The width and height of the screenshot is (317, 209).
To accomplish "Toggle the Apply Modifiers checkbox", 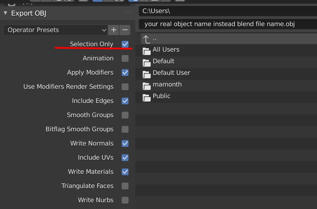I will pyautogui.click(x=125, y=72).
